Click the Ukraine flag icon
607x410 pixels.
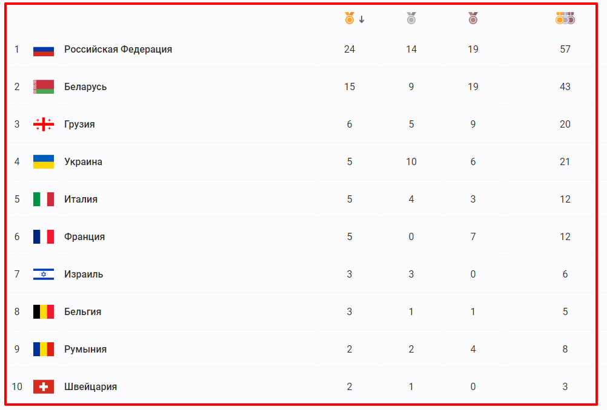coord(44,162)
